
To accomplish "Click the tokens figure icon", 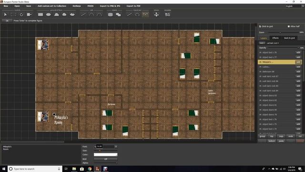I will pos(156,15).
